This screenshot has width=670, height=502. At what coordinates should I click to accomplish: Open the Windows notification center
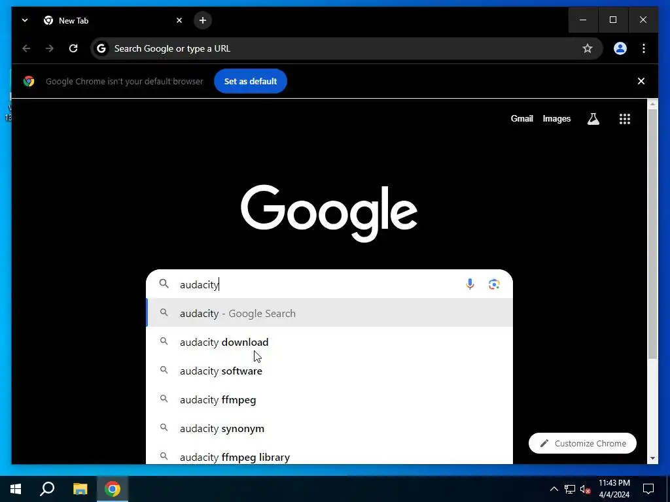point(648,489)
